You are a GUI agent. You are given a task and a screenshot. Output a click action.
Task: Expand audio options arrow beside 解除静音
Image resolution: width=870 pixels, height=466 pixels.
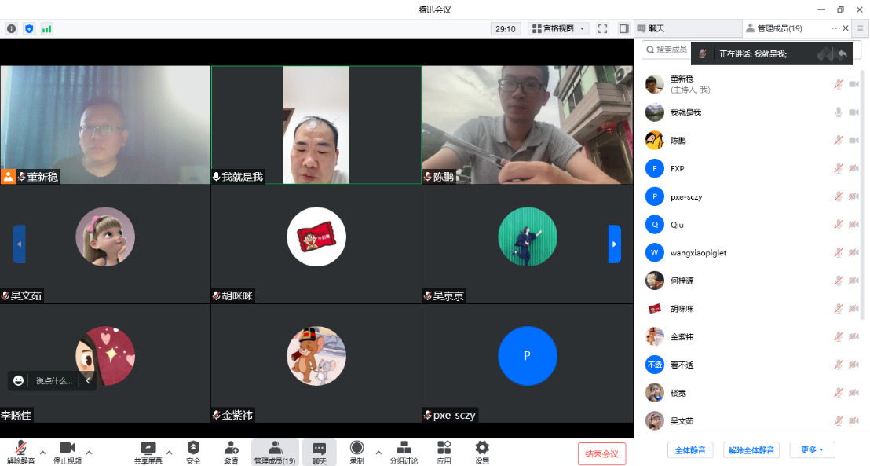point(42,452)
